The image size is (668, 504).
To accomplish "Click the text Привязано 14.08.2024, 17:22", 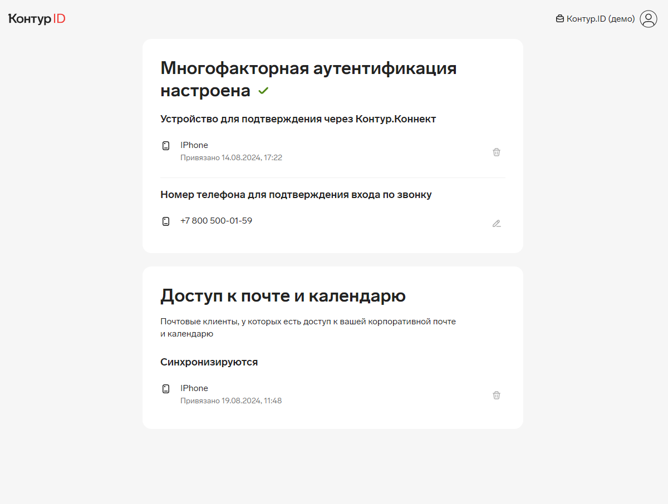I will (x=231, y=158).
